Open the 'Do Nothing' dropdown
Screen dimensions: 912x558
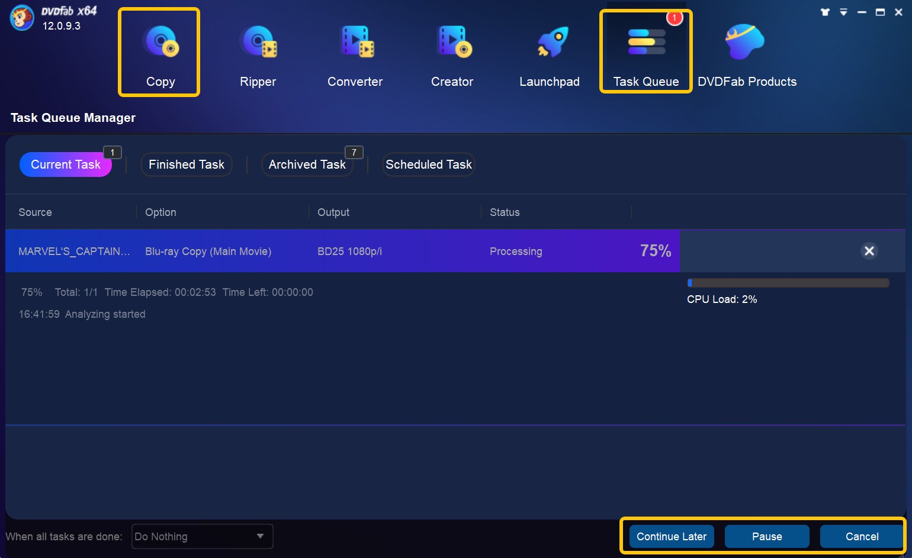tap(202, 537)
